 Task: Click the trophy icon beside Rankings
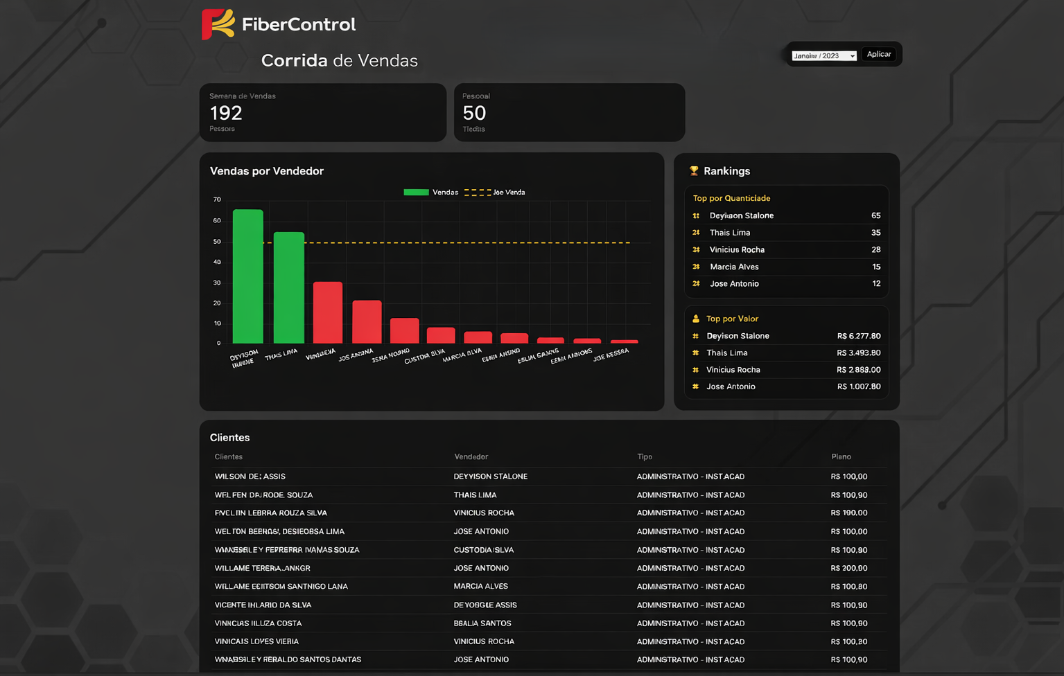click(694, 171)
